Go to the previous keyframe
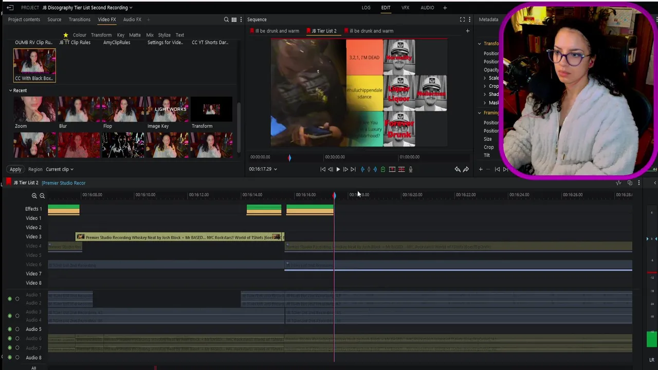The width and height of the screenshot is (658, 370). pyautogui.click(x=497, y=169)
